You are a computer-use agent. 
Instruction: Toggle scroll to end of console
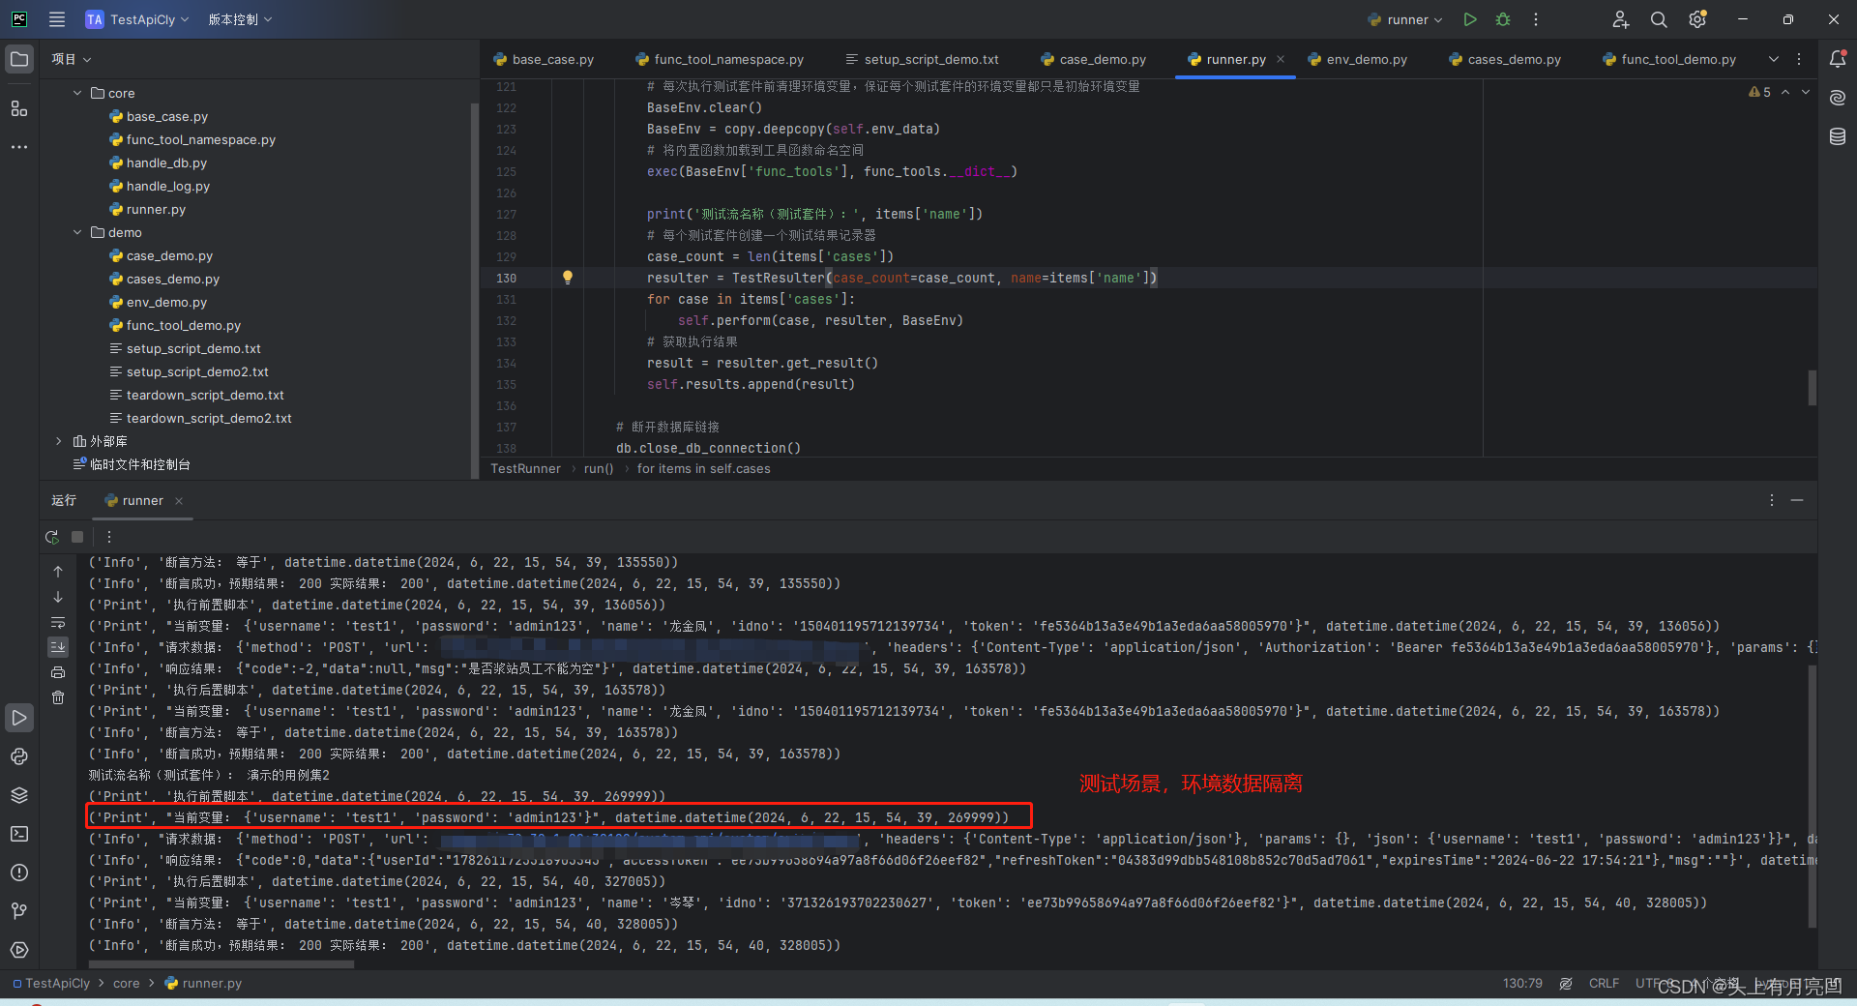[58, 647]
